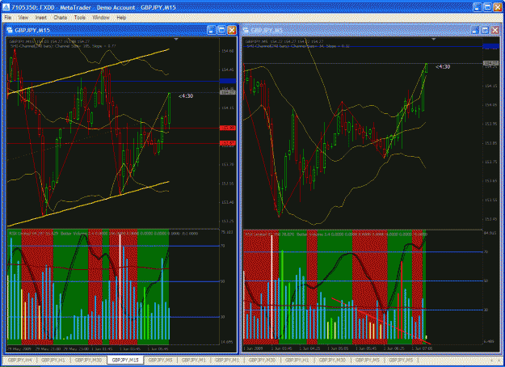Minimize the GBPJPY,M5 chart window
505x367 pixels.
pos(475,30)
